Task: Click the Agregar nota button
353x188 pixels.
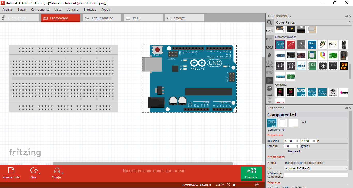Action: [11, 173]
